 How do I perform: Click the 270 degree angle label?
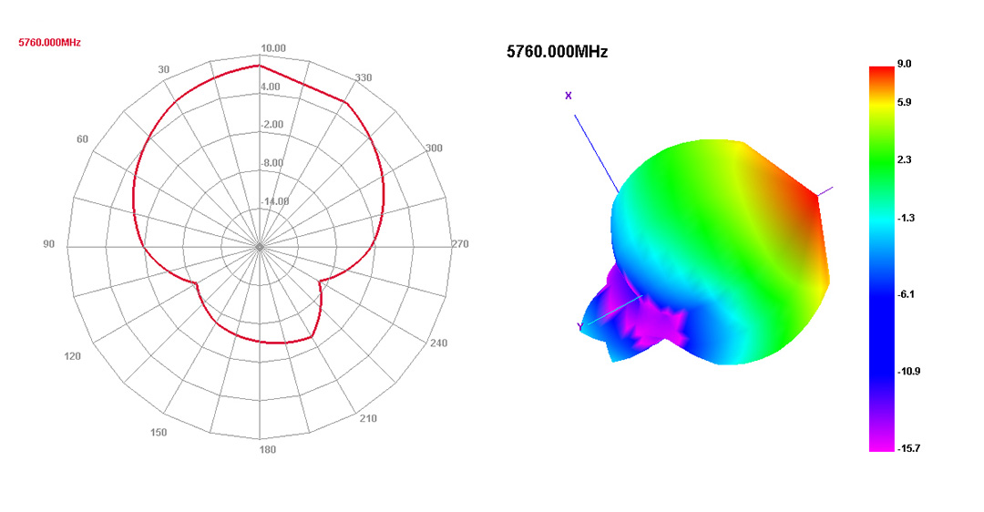(x=460, y=244)
